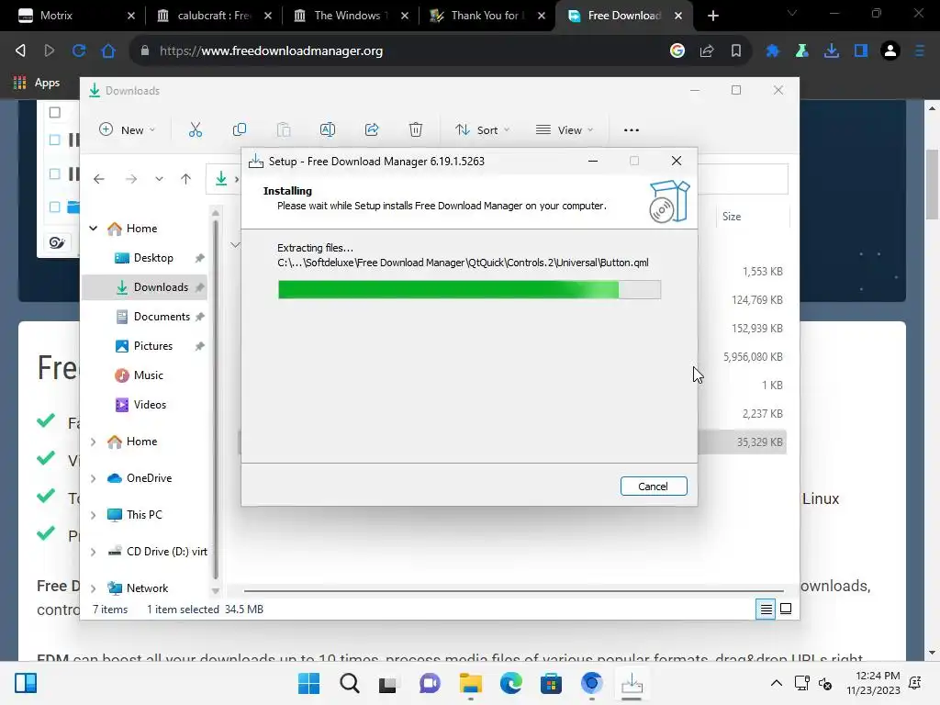Switch to the calubcraft browser tab
The width and height of the screenshot is (940, 705).
(x=211, y=16)
